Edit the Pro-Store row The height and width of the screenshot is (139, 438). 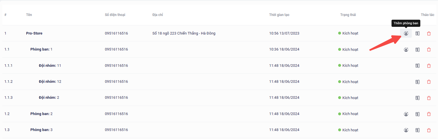[417, 33]
